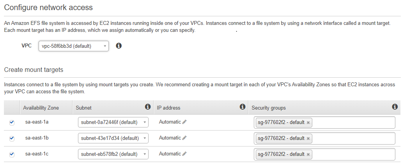Remove sg-977602f2 security group from sa-east-1a
Image resolution: width=402 pixels, height=164 pixels.
point(308,123)
